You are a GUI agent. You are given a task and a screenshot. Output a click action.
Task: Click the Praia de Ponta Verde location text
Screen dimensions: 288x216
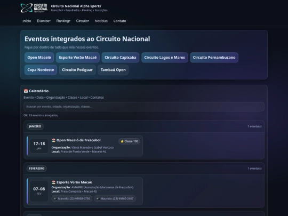pyautogui.click(x=83, y=151)
